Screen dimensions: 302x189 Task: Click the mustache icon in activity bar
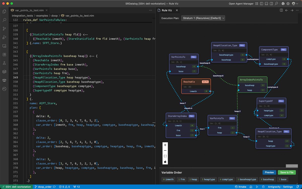[4, 80]
